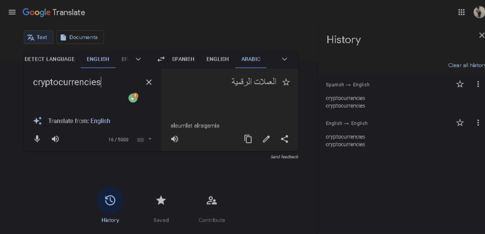Select Arabic as target language
The image size is (485, 234).
click(251, 59)
